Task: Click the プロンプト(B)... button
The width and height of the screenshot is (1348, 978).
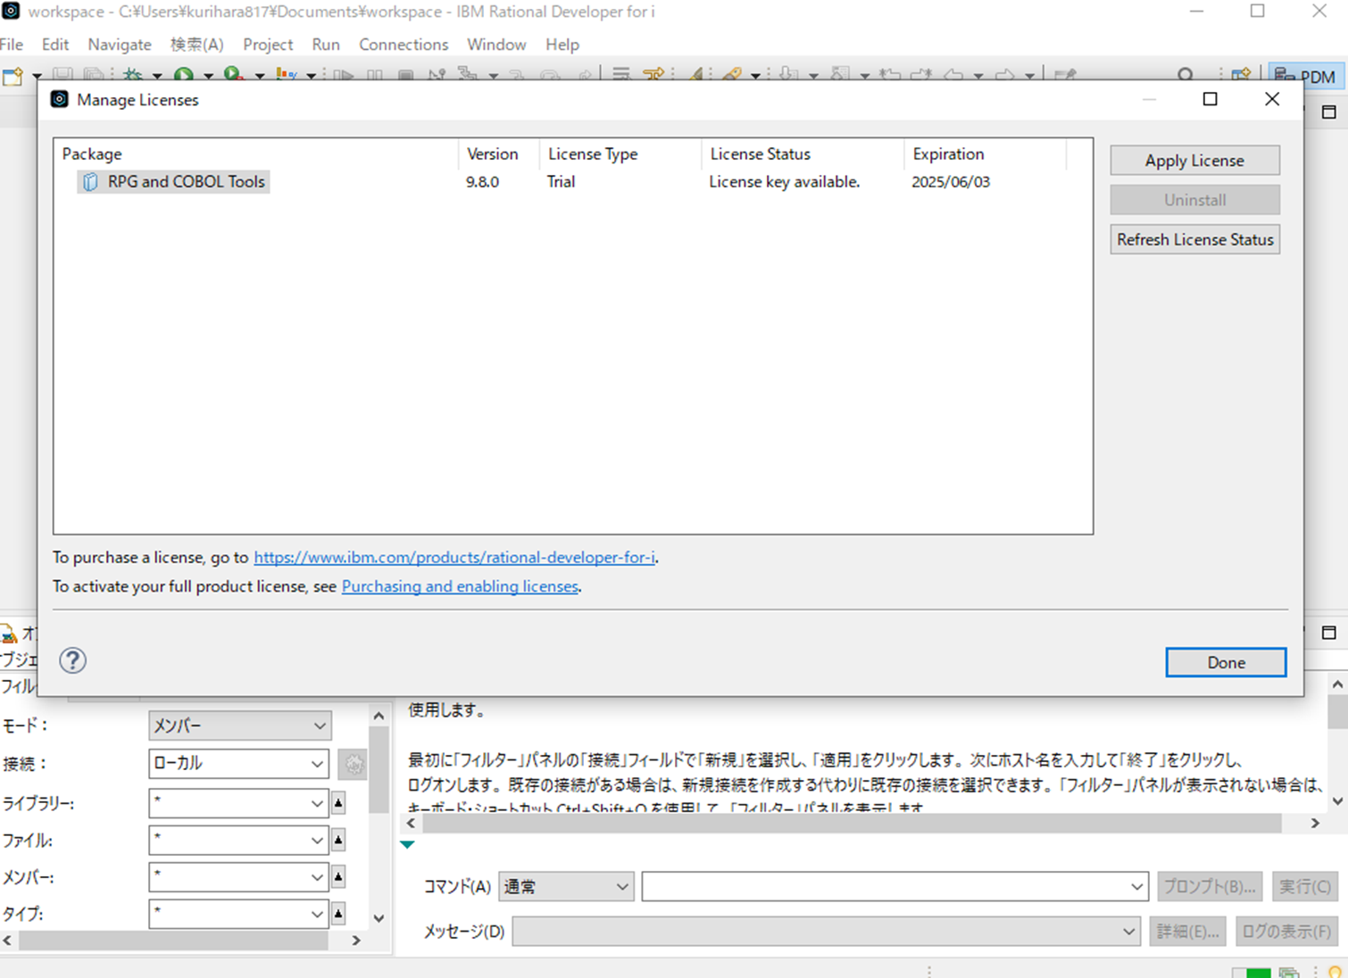Action: (1210, 886)
